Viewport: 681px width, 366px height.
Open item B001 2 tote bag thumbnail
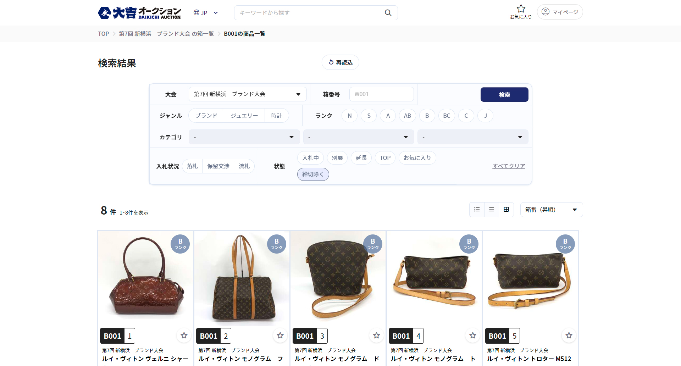click(242, 279)
